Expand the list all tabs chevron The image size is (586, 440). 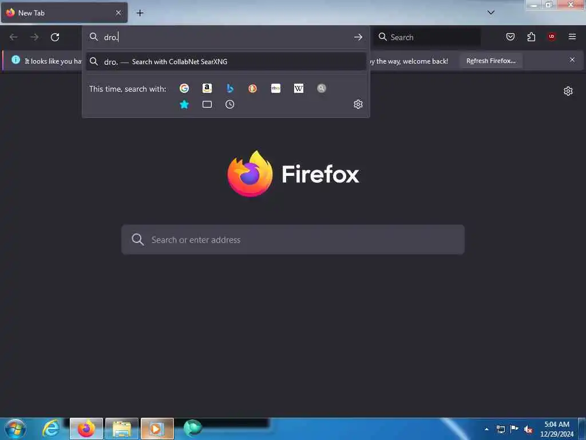[x=491, y=13]
